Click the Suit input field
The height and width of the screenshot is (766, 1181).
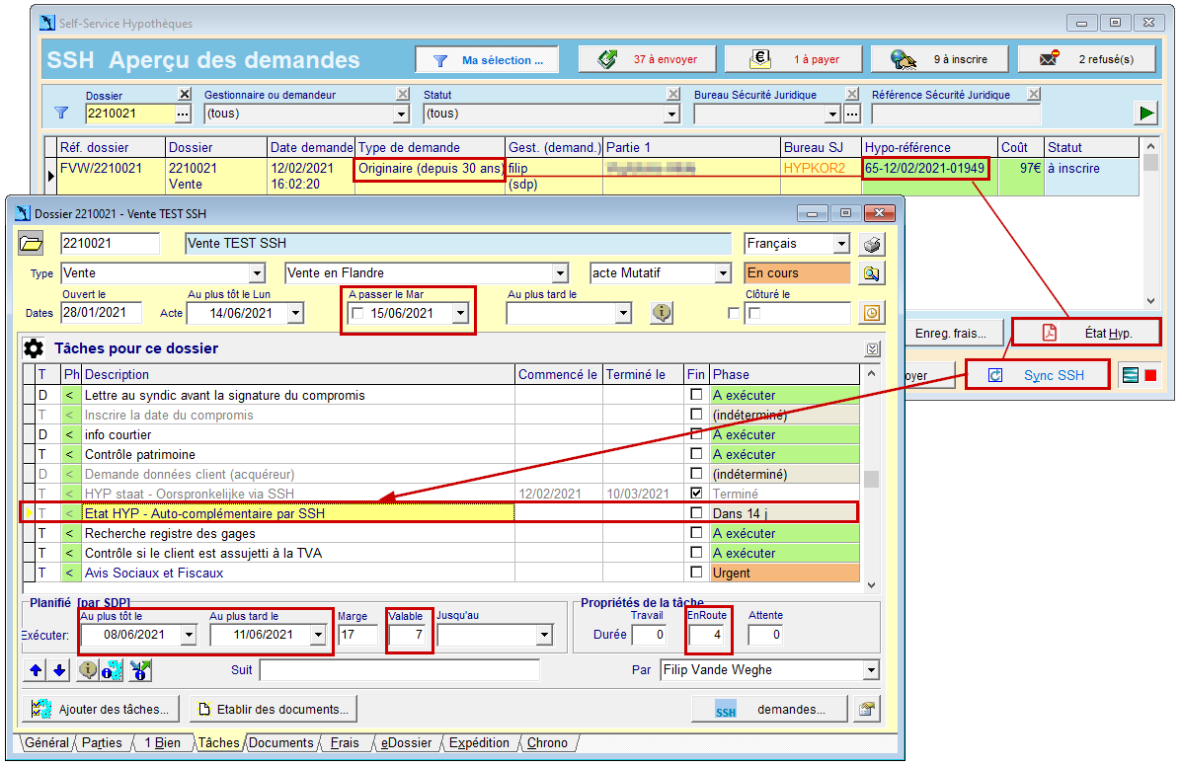click(399, 669)
